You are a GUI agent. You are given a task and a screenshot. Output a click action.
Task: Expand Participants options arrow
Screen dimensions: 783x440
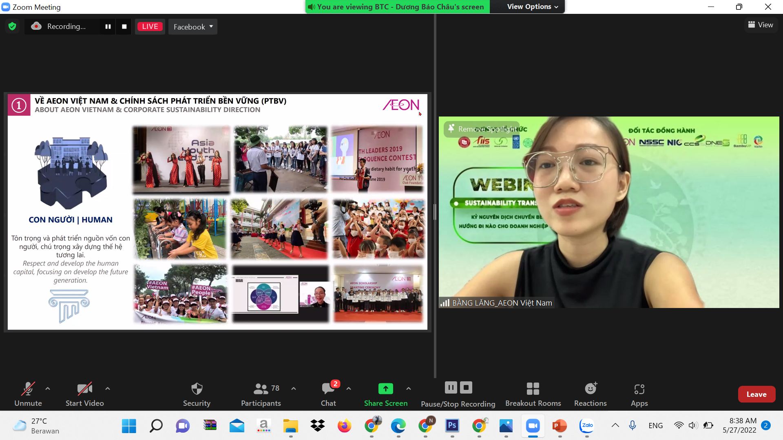(x=294, y=389)
